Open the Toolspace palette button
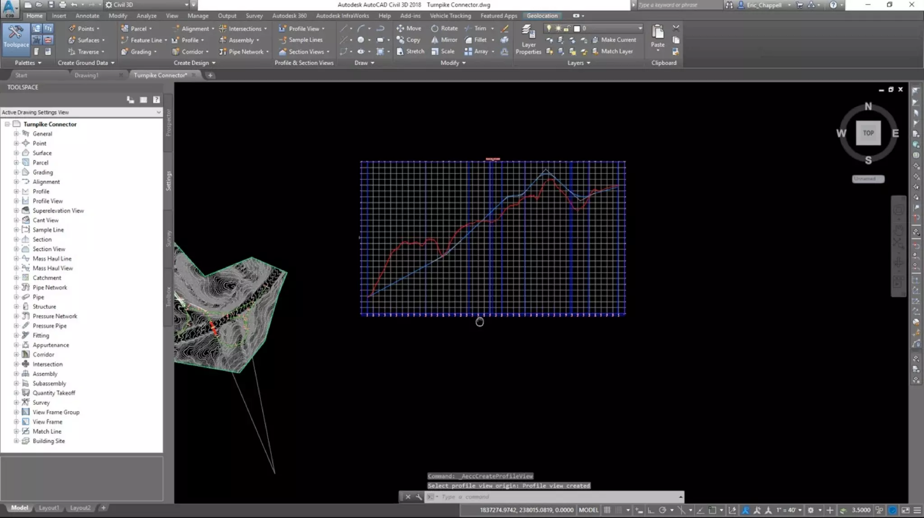924x518 pixels. tap(16, 36)
